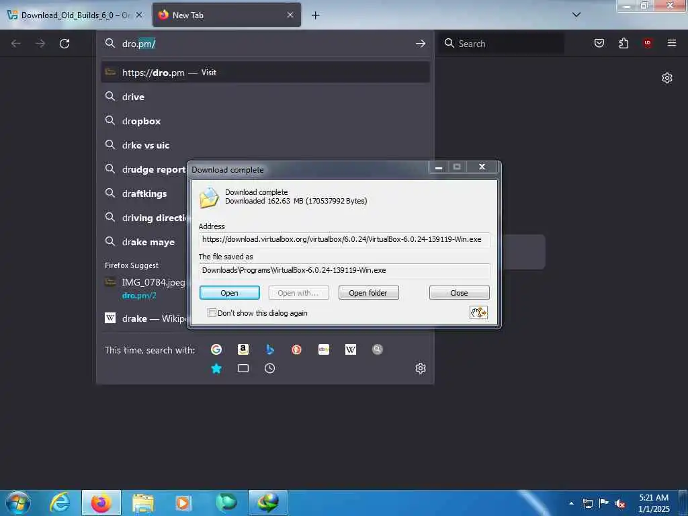Click the network tray icon
The height and width of the screenshot is (516, 688).
click(x=587, y=504)
